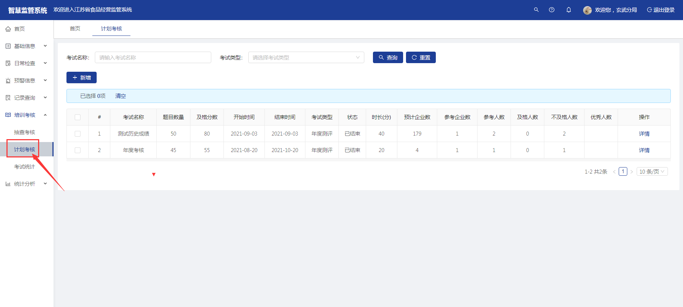The width and height of the screenshot is (683, 307).
Task: Click the 预警信息 alarm icon
Action: click(x=8, y=81)
